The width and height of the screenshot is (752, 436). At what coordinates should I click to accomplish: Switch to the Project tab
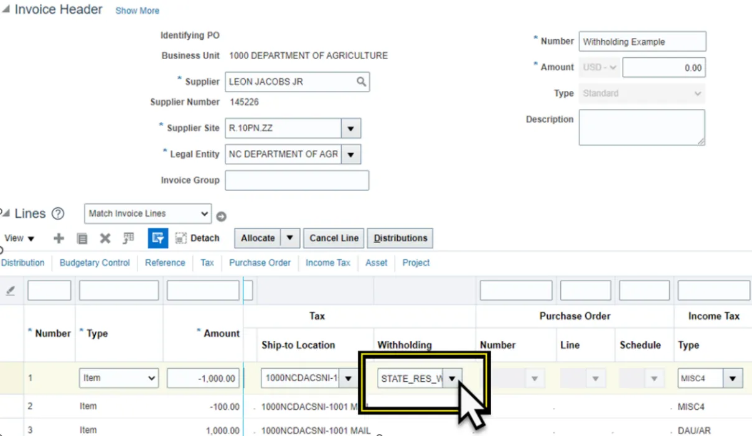tap(416, 262)
